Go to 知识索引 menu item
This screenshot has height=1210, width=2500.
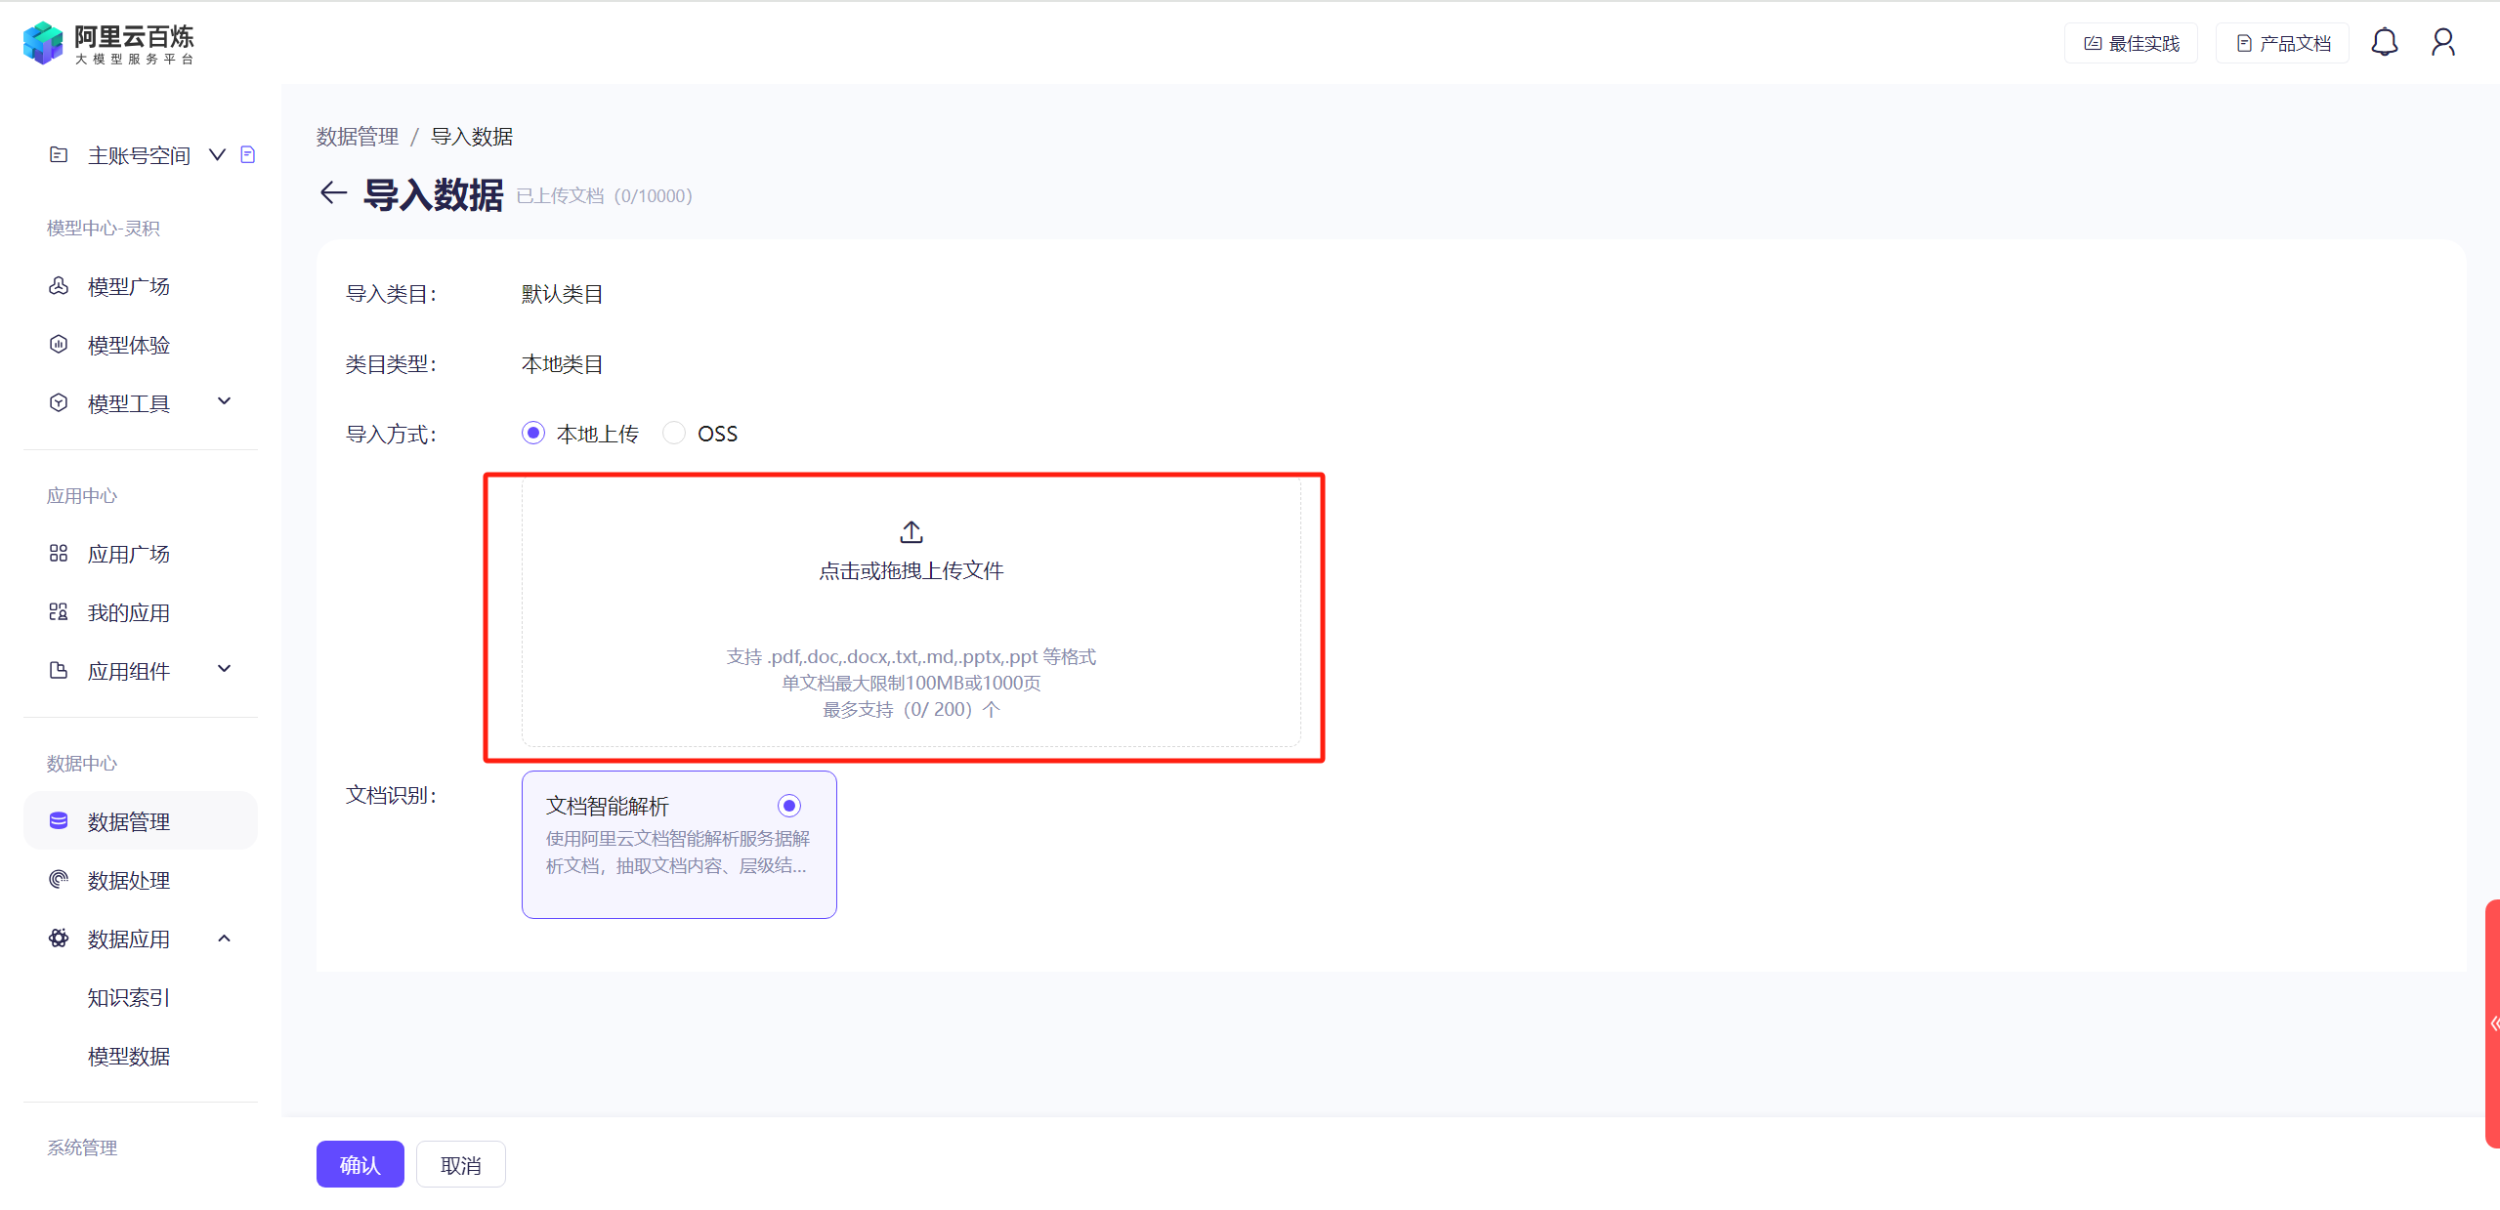tap(128, 997)
